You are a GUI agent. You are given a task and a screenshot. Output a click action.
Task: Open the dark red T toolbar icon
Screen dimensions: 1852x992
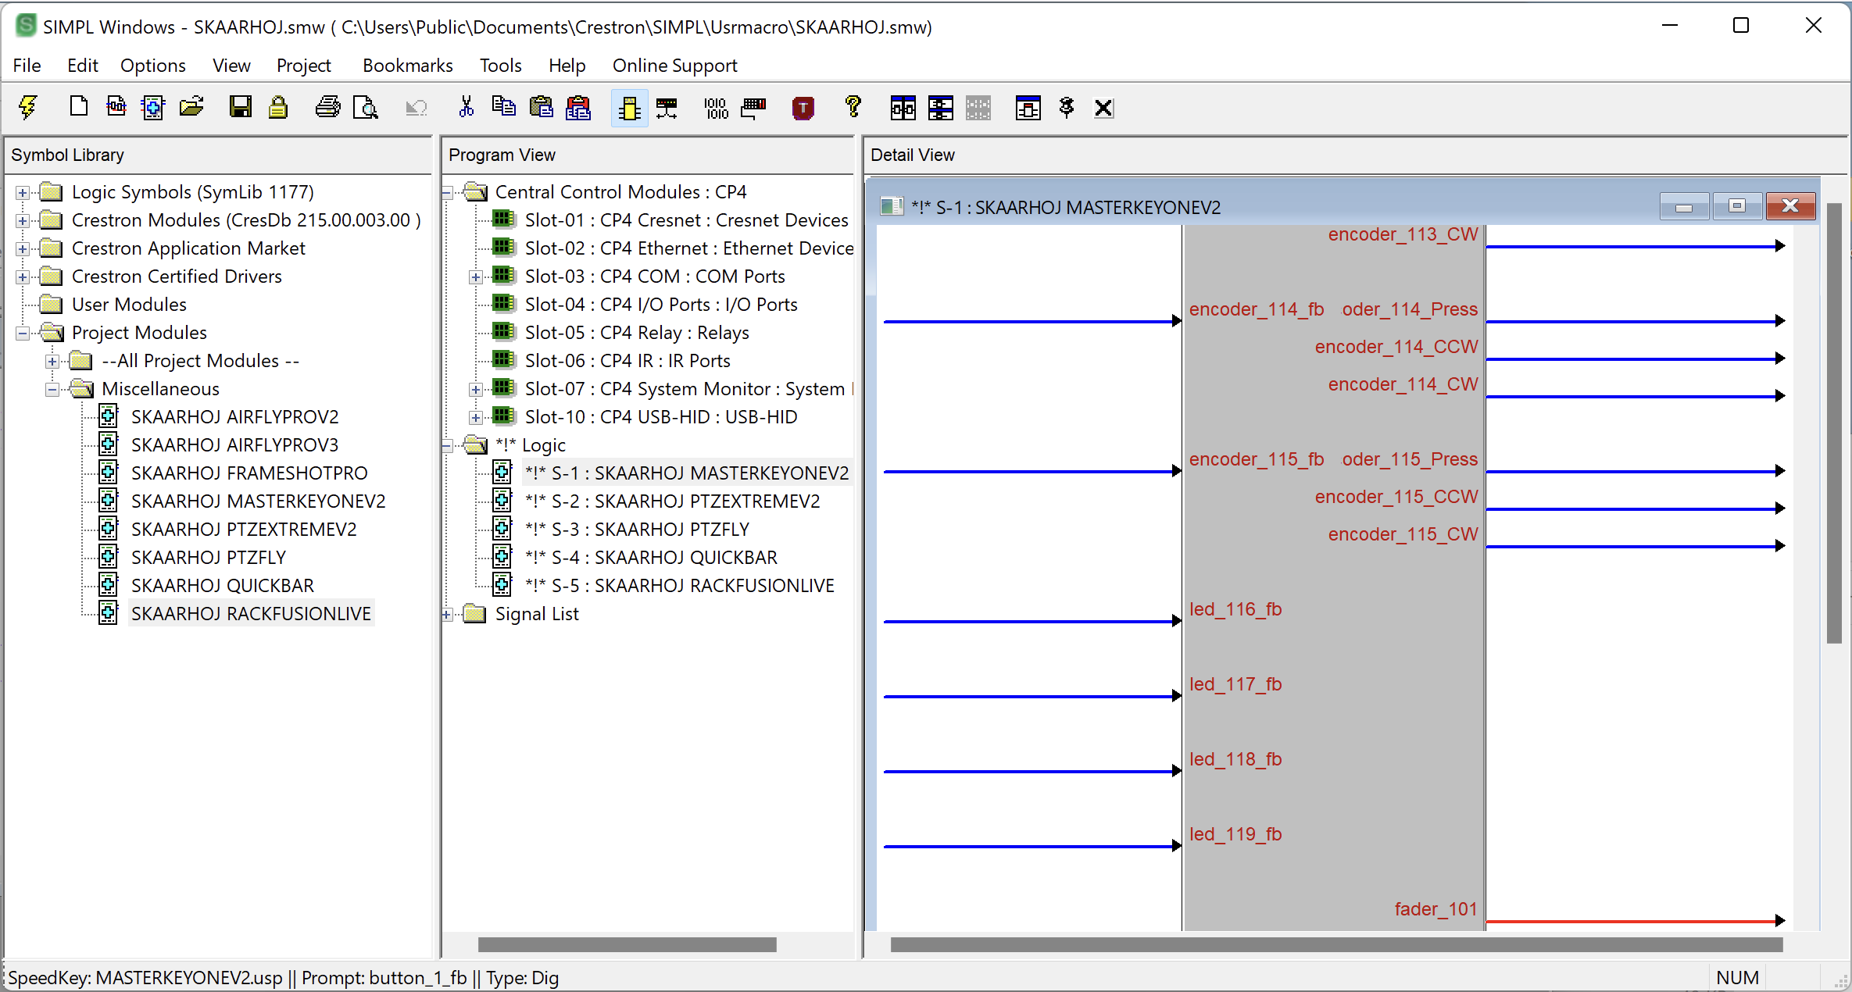pos(803,107)
